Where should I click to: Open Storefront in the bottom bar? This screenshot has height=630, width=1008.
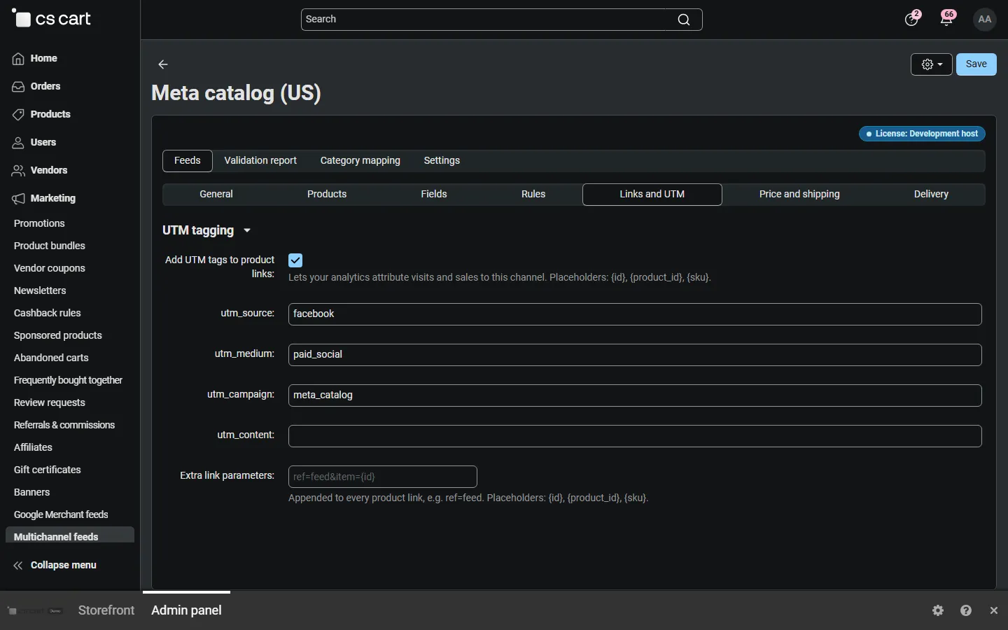106,610
